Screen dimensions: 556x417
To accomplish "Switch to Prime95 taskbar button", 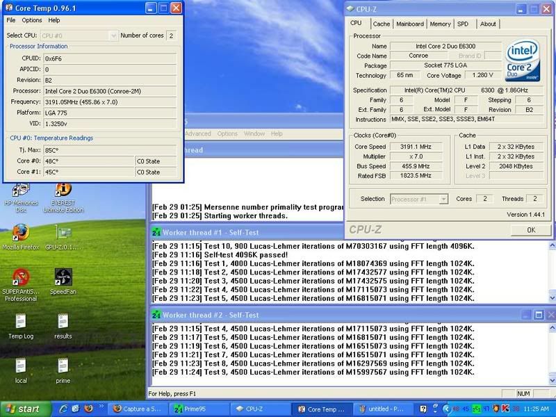I will [x=199, y=409].
